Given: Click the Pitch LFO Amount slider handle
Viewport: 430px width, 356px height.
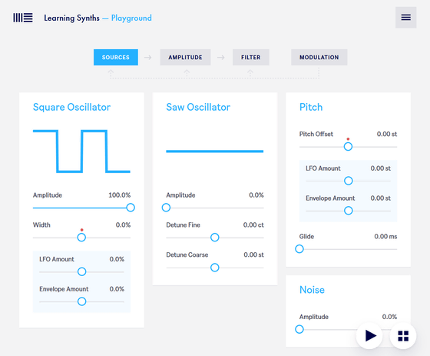Looking at the screenshot, I should pyautogui.click(x=349, y=181).
